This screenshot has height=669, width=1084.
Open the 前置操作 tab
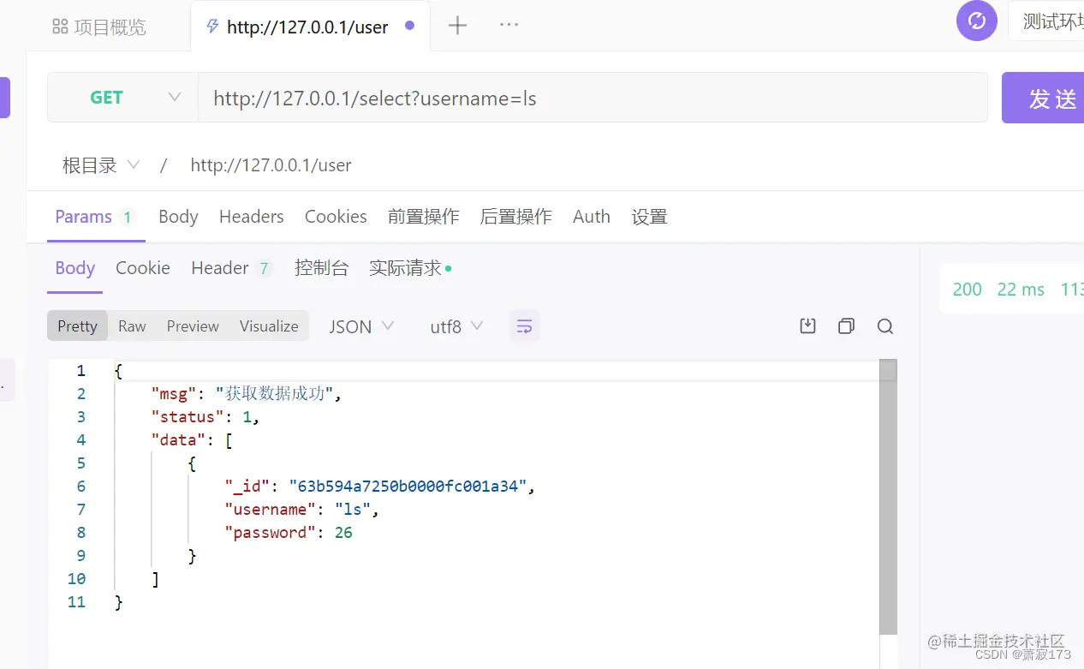423,217
